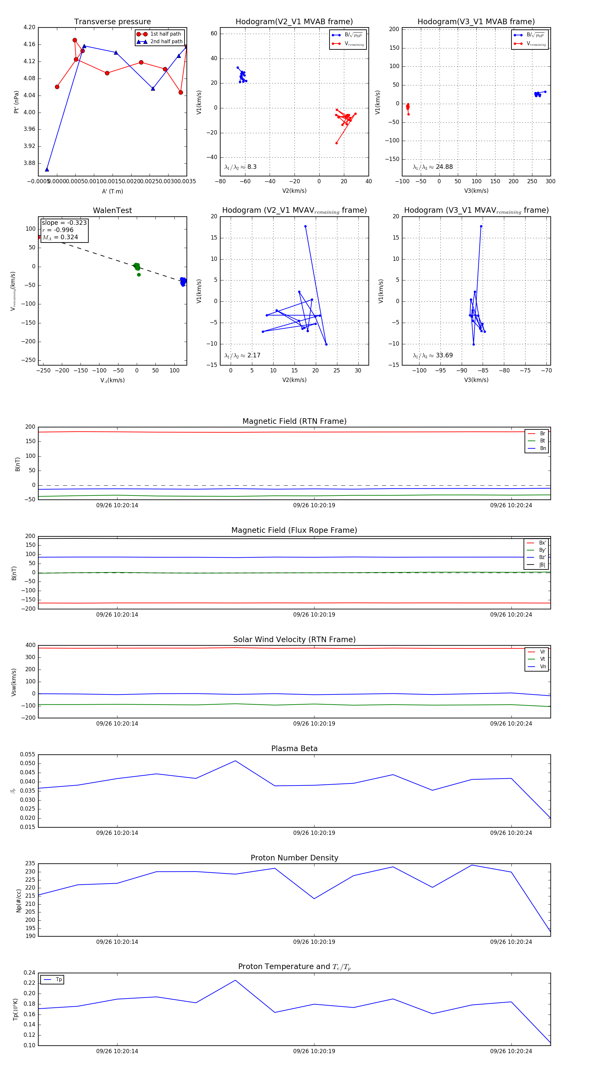Click the Tp legend in Proton Temperature plot
The width and height of the screenshot is (589, 1080).
click(52, 980)
